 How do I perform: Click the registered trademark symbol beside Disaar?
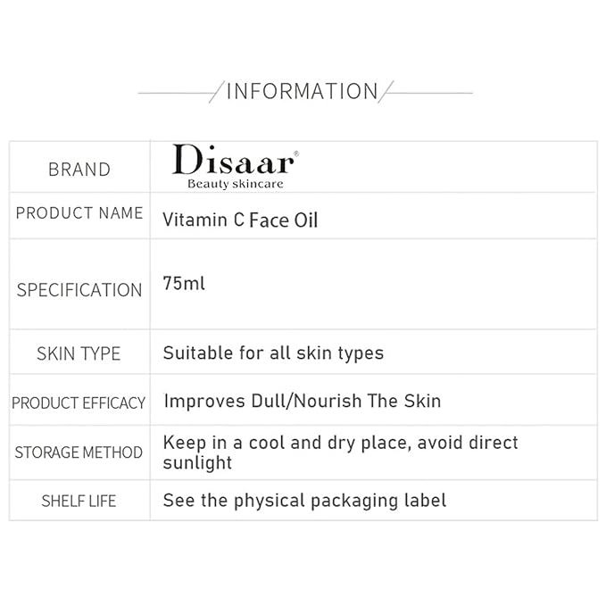[x=296, y=154]
